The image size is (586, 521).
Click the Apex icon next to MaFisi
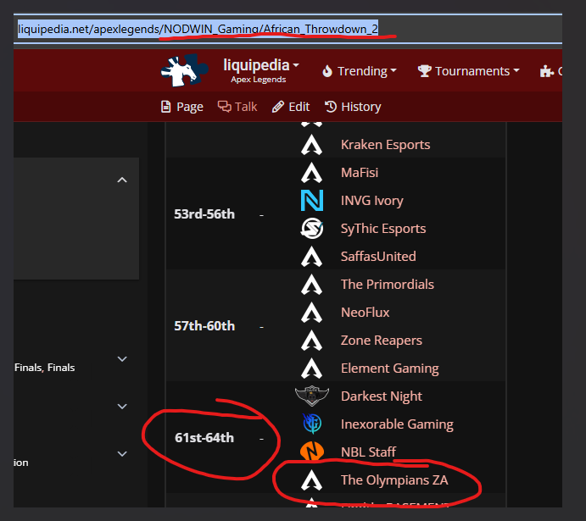(312, 173)
